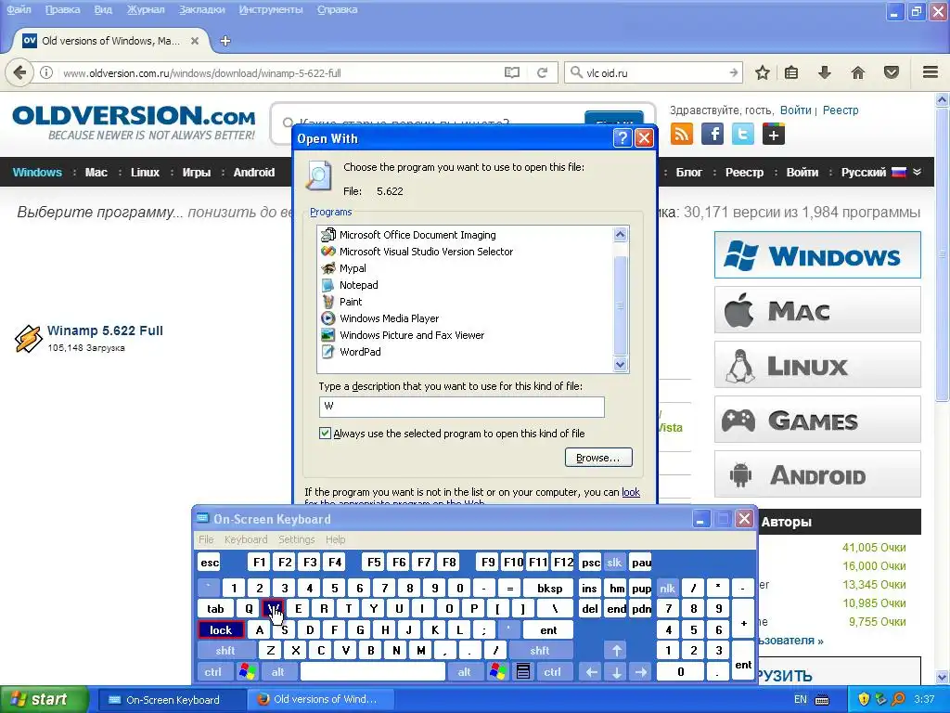Click the browser URL address bar

(278, 72)
